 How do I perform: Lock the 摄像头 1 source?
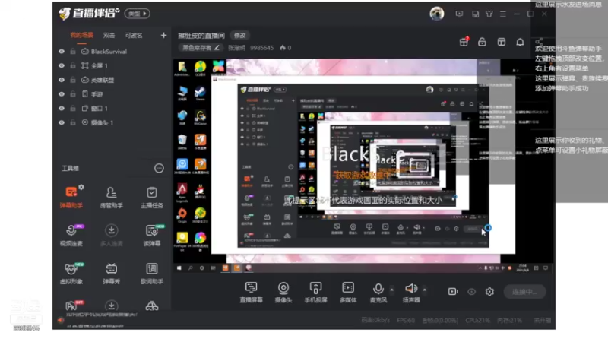72,122
